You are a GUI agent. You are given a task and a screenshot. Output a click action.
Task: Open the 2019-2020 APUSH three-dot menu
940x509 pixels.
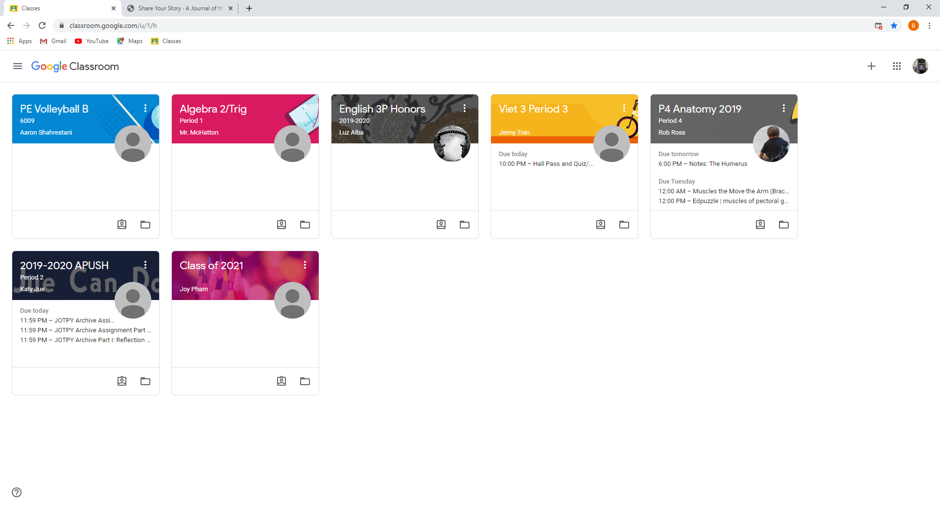click(x=145, y=265)
